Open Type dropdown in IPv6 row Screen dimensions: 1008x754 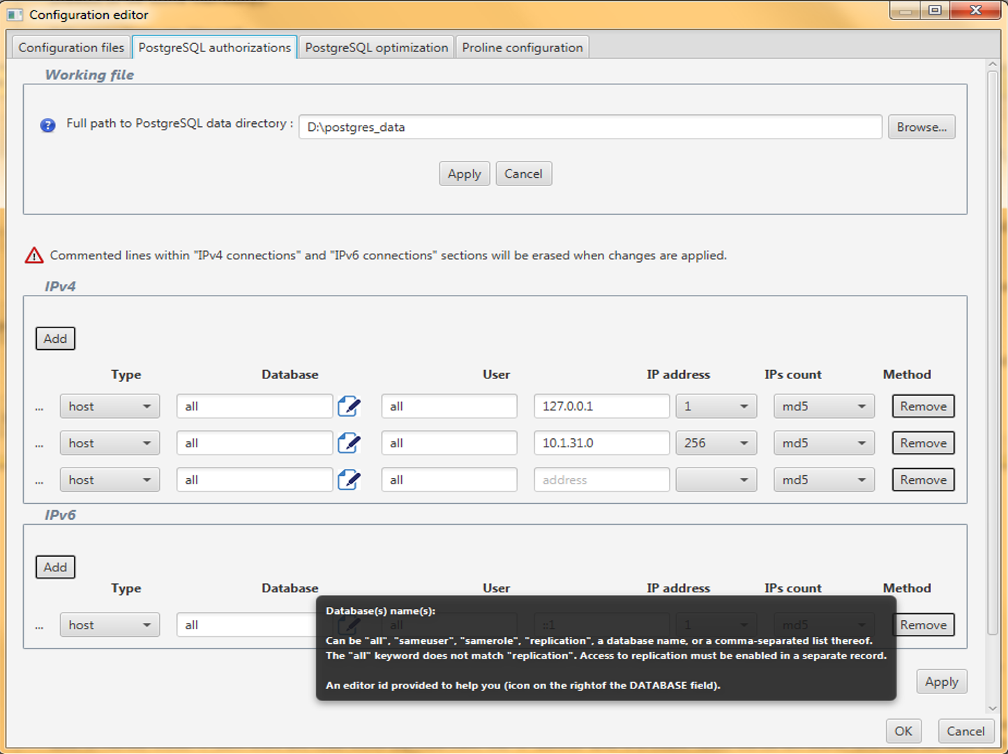click(x=110, y=625)
